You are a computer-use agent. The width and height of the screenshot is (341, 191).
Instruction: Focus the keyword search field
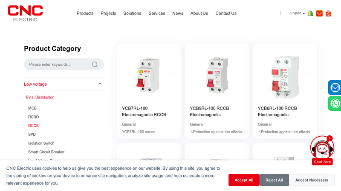tap(64, 65)
